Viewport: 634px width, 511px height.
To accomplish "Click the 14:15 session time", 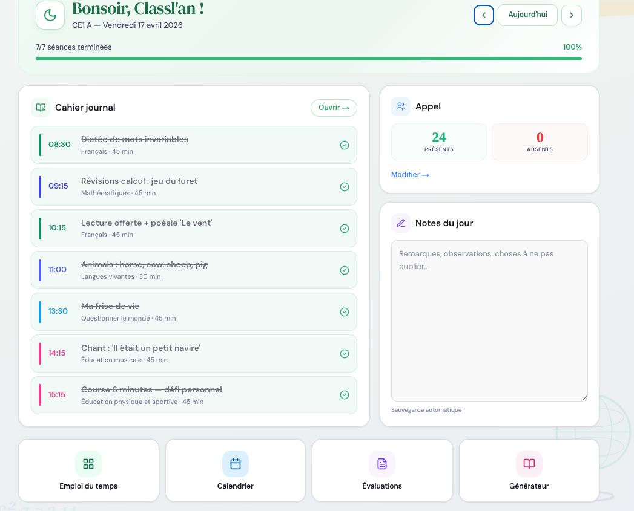I will [56, 353].
